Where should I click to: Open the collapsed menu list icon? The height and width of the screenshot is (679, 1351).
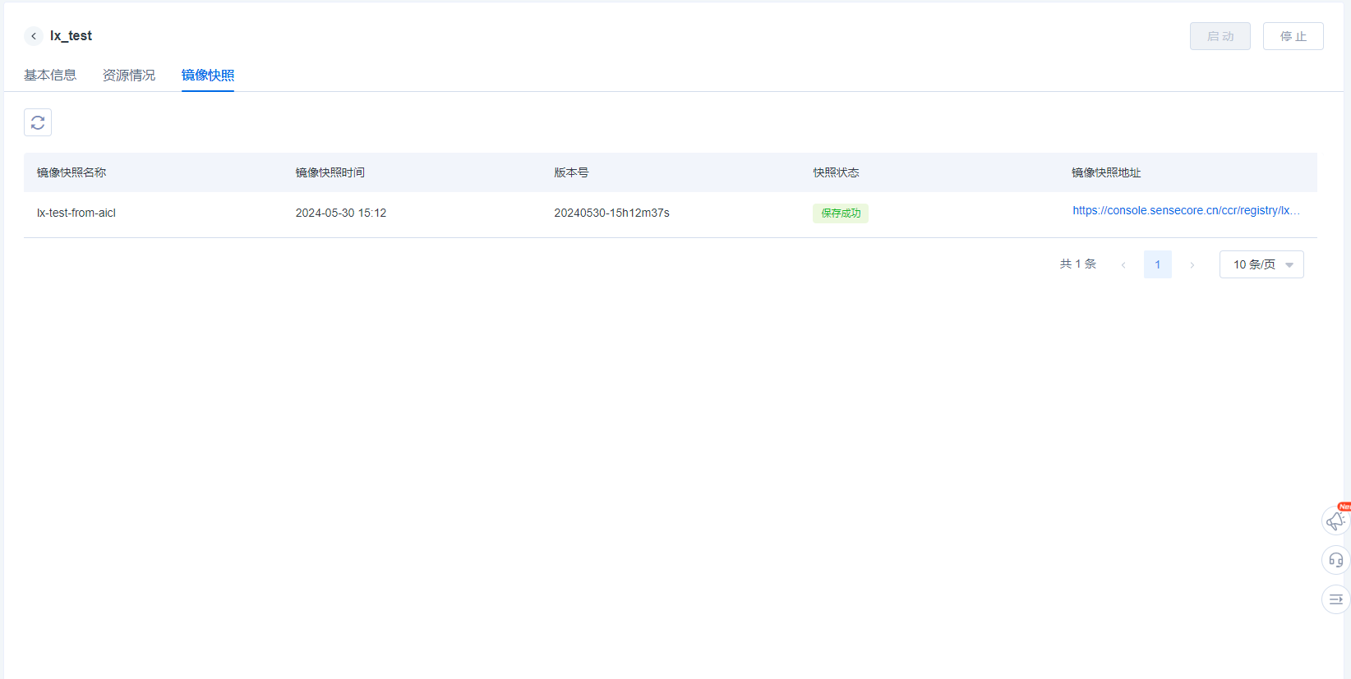pyautogui.click(x=1335, y=599)
